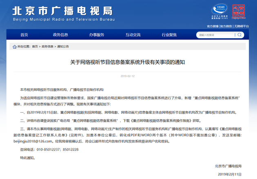Click the salutation line 本市相关网络视听节目服务机构

tap(62, 90)
